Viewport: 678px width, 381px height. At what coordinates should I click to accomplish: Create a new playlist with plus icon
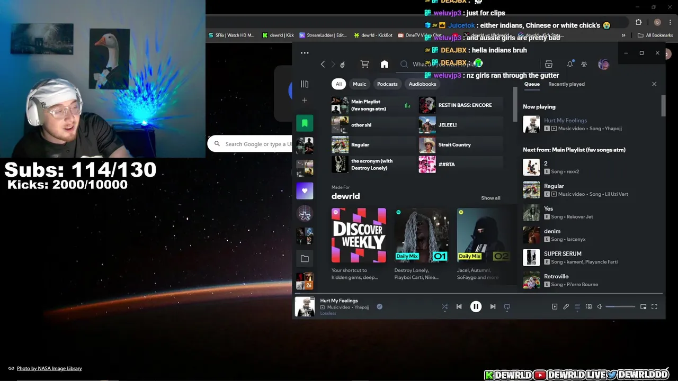click(x=305, y=100)
